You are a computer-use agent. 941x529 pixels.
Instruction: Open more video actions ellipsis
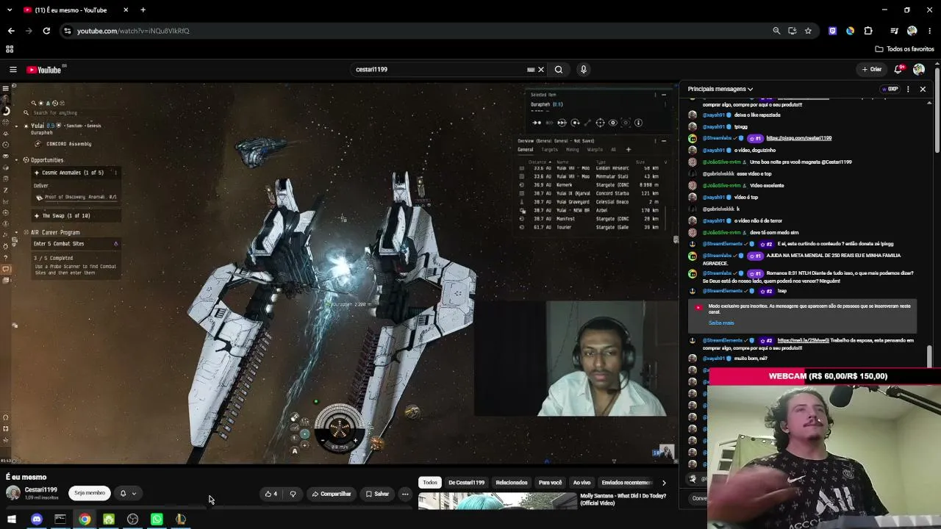[x=405, y=494]
